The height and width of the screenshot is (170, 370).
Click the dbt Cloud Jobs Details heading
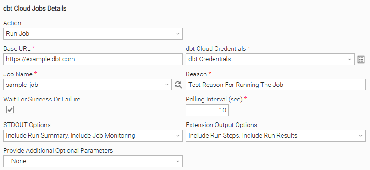tap(35, 9)
